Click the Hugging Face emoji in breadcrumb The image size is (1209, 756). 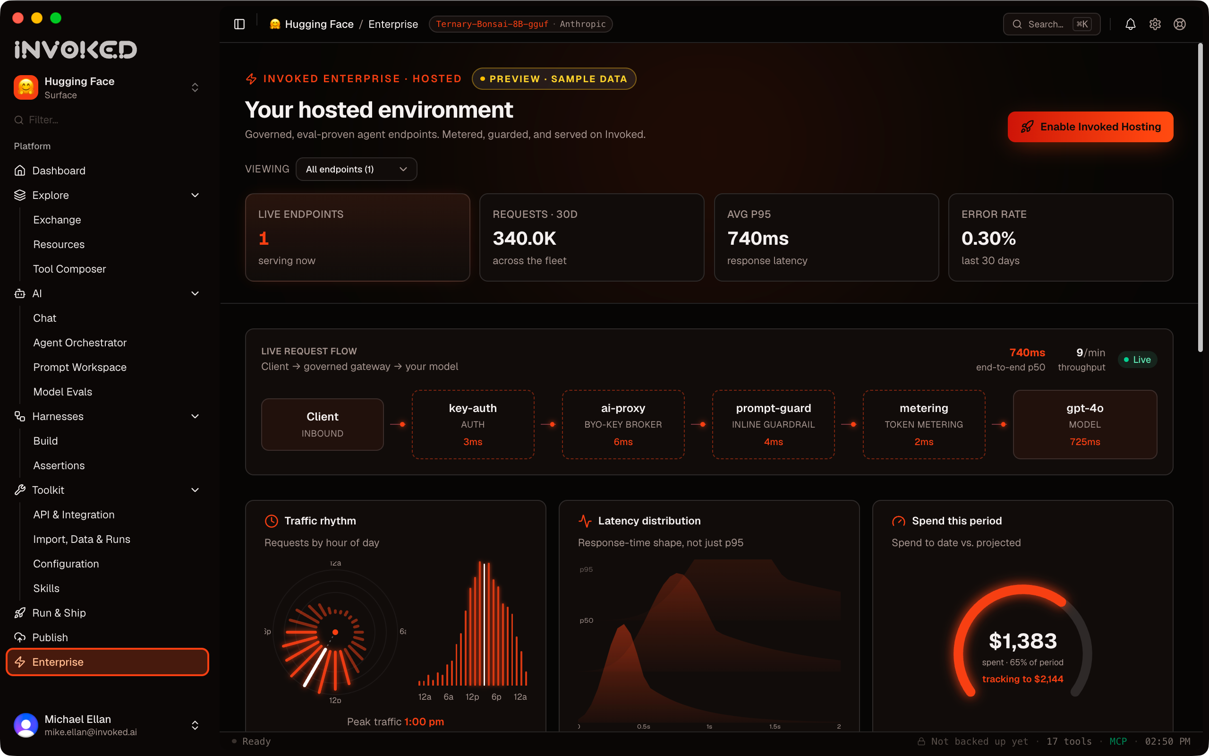tap(275, 24)
